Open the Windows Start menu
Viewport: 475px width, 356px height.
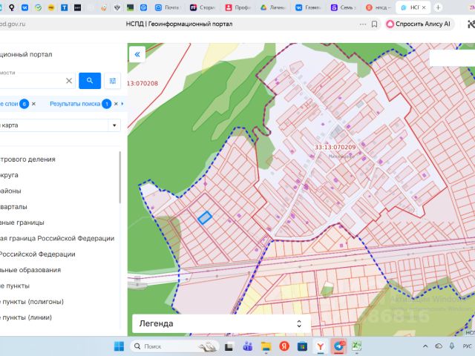119,346
